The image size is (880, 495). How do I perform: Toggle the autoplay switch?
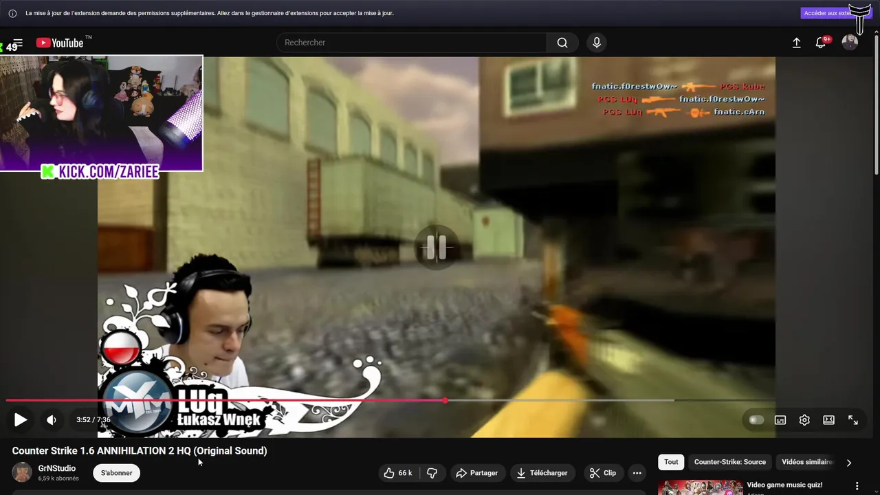756,419
